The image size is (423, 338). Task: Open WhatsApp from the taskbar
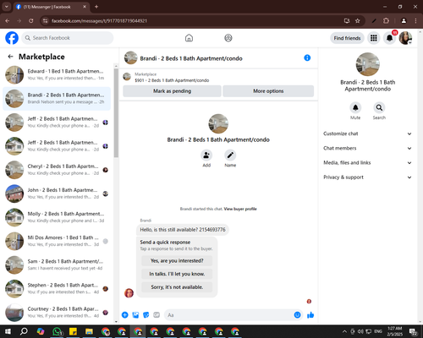tap(57, 331)
